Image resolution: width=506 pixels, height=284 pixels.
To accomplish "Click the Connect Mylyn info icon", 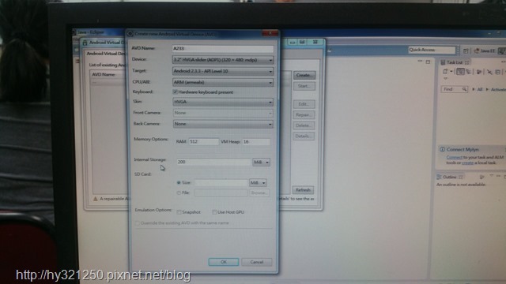I will tap(443, 149).
